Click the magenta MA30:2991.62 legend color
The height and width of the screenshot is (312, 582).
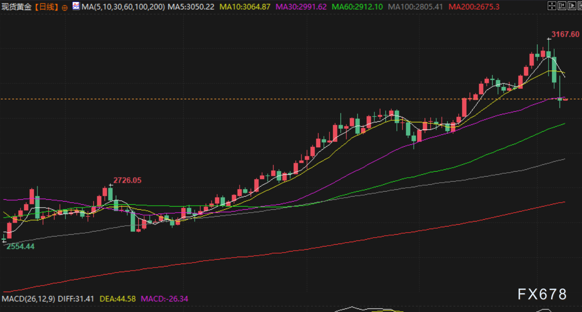(x=301, y=7)
